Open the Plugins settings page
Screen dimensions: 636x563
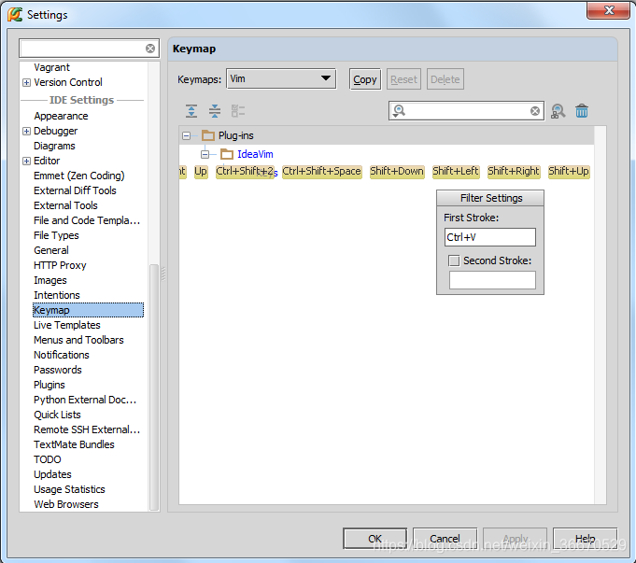pos(49,385)
